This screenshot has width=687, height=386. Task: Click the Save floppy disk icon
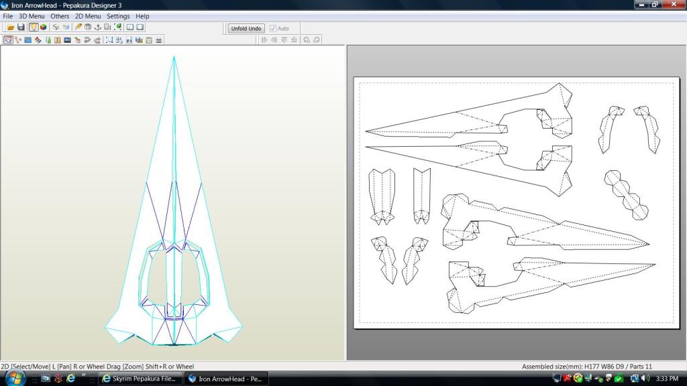coord(21,27)
